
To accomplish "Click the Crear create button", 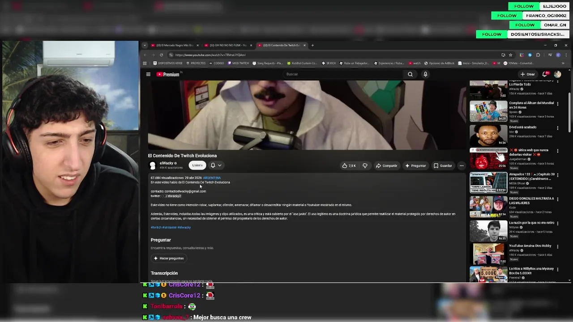I will point(528,74).
